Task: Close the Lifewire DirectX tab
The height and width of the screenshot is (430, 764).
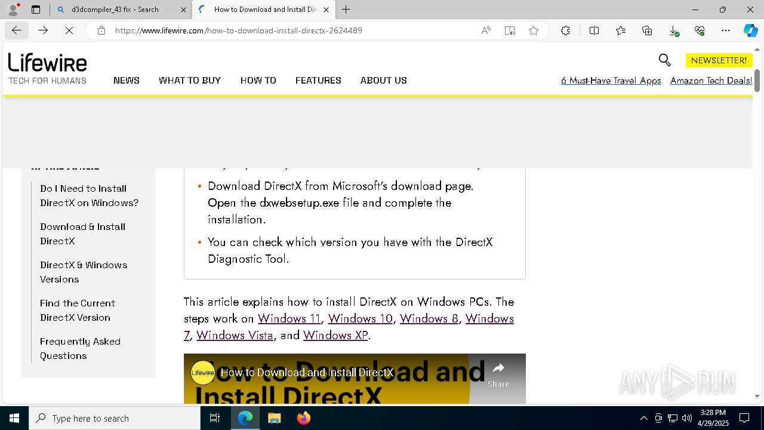Action: (x=326, y=10)
